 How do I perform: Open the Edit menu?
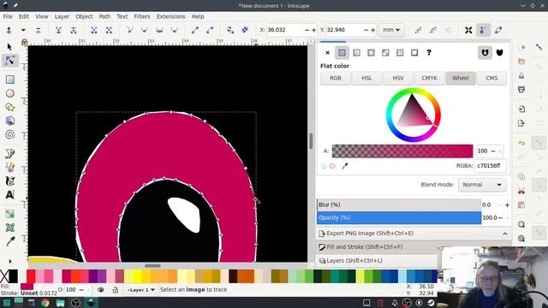(24, 16)
